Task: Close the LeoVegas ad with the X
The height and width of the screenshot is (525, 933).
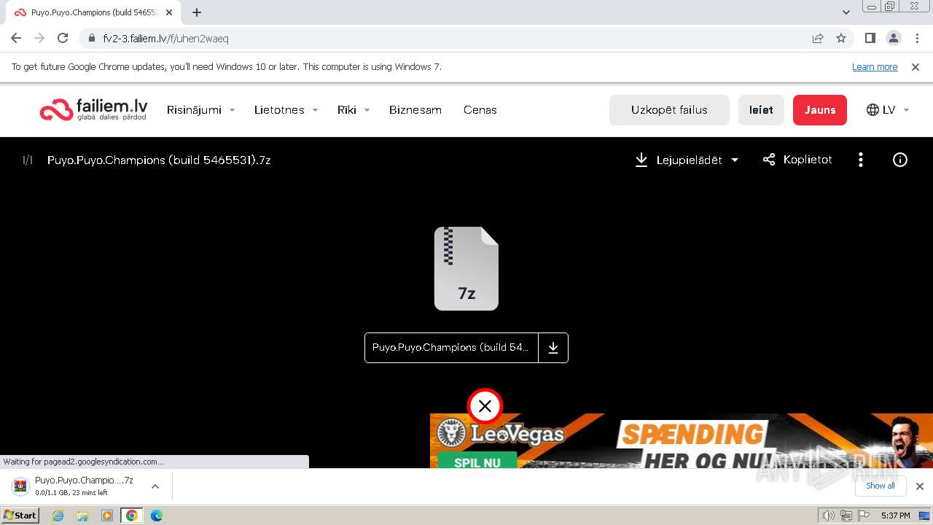Action: [x=485, y=406]
